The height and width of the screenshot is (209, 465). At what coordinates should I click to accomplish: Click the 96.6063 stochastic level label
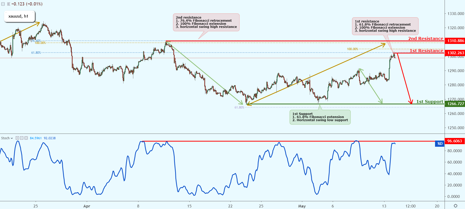tap(455, 141)
